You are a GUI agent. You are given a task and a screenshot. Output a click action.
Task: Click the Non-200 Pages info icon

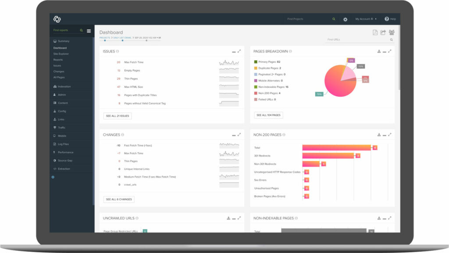(x=284, y=135)
